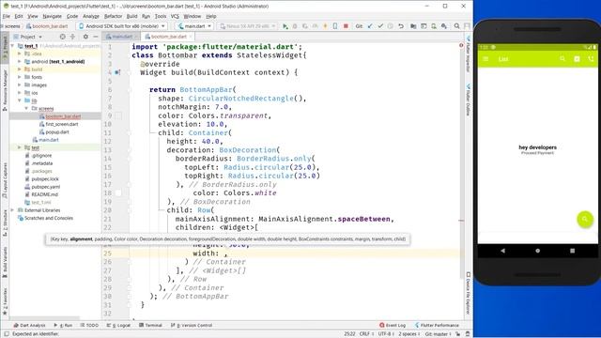
Task: Collapse the screens folder in the tree
Action: (x=26, y=109)
